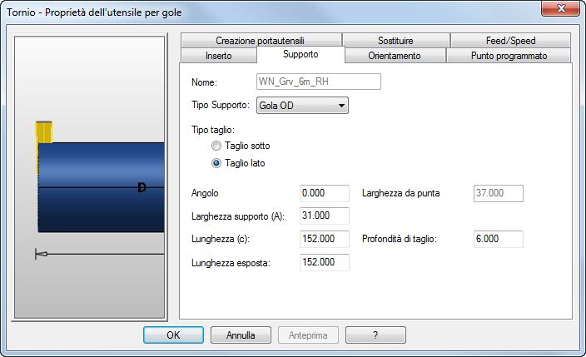Click the Nome label
The image size is (586, 357).
[x=204, y=82]
